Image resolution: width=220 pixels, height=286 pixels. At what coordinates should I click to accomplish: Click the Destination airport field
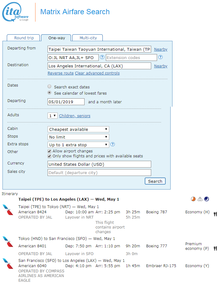pos(99,66)
